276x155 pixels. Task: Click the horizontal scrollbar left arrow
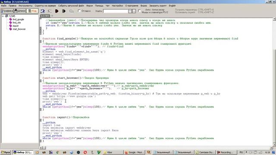coord(41,148)
